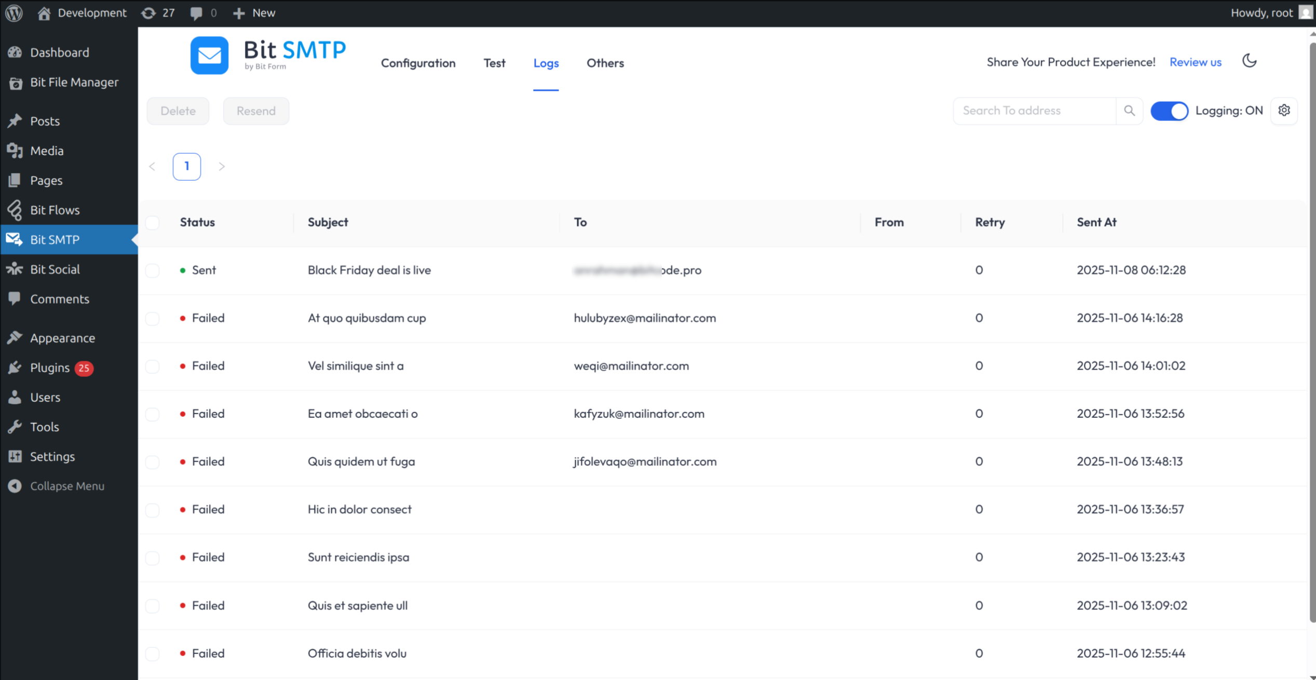This screenshot has height=680, width=1316.
Task: Open the log settings gear icon
Action: 1284,110
